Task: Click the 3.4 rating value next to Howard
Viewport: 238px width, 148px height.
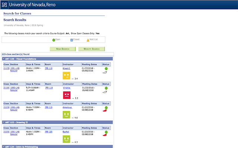Action: 76,79
